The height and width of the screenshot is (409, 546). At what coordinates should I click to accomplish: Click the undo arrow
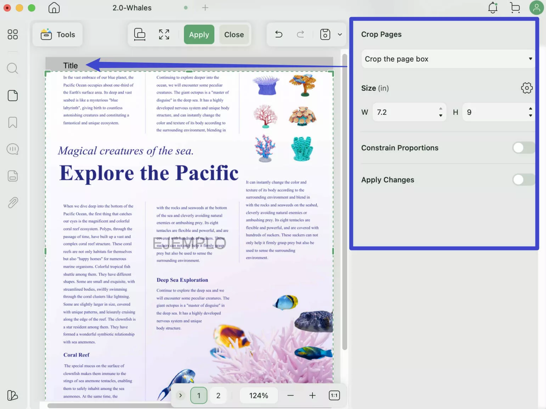(278, 34)
